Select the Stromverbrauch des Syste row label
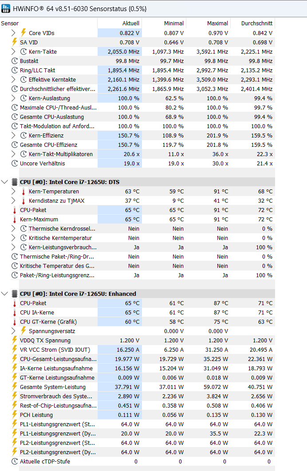 56,396
